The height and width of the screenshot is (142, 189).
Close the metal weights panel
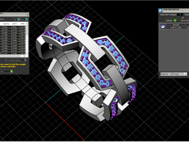(x=28, y=14)
